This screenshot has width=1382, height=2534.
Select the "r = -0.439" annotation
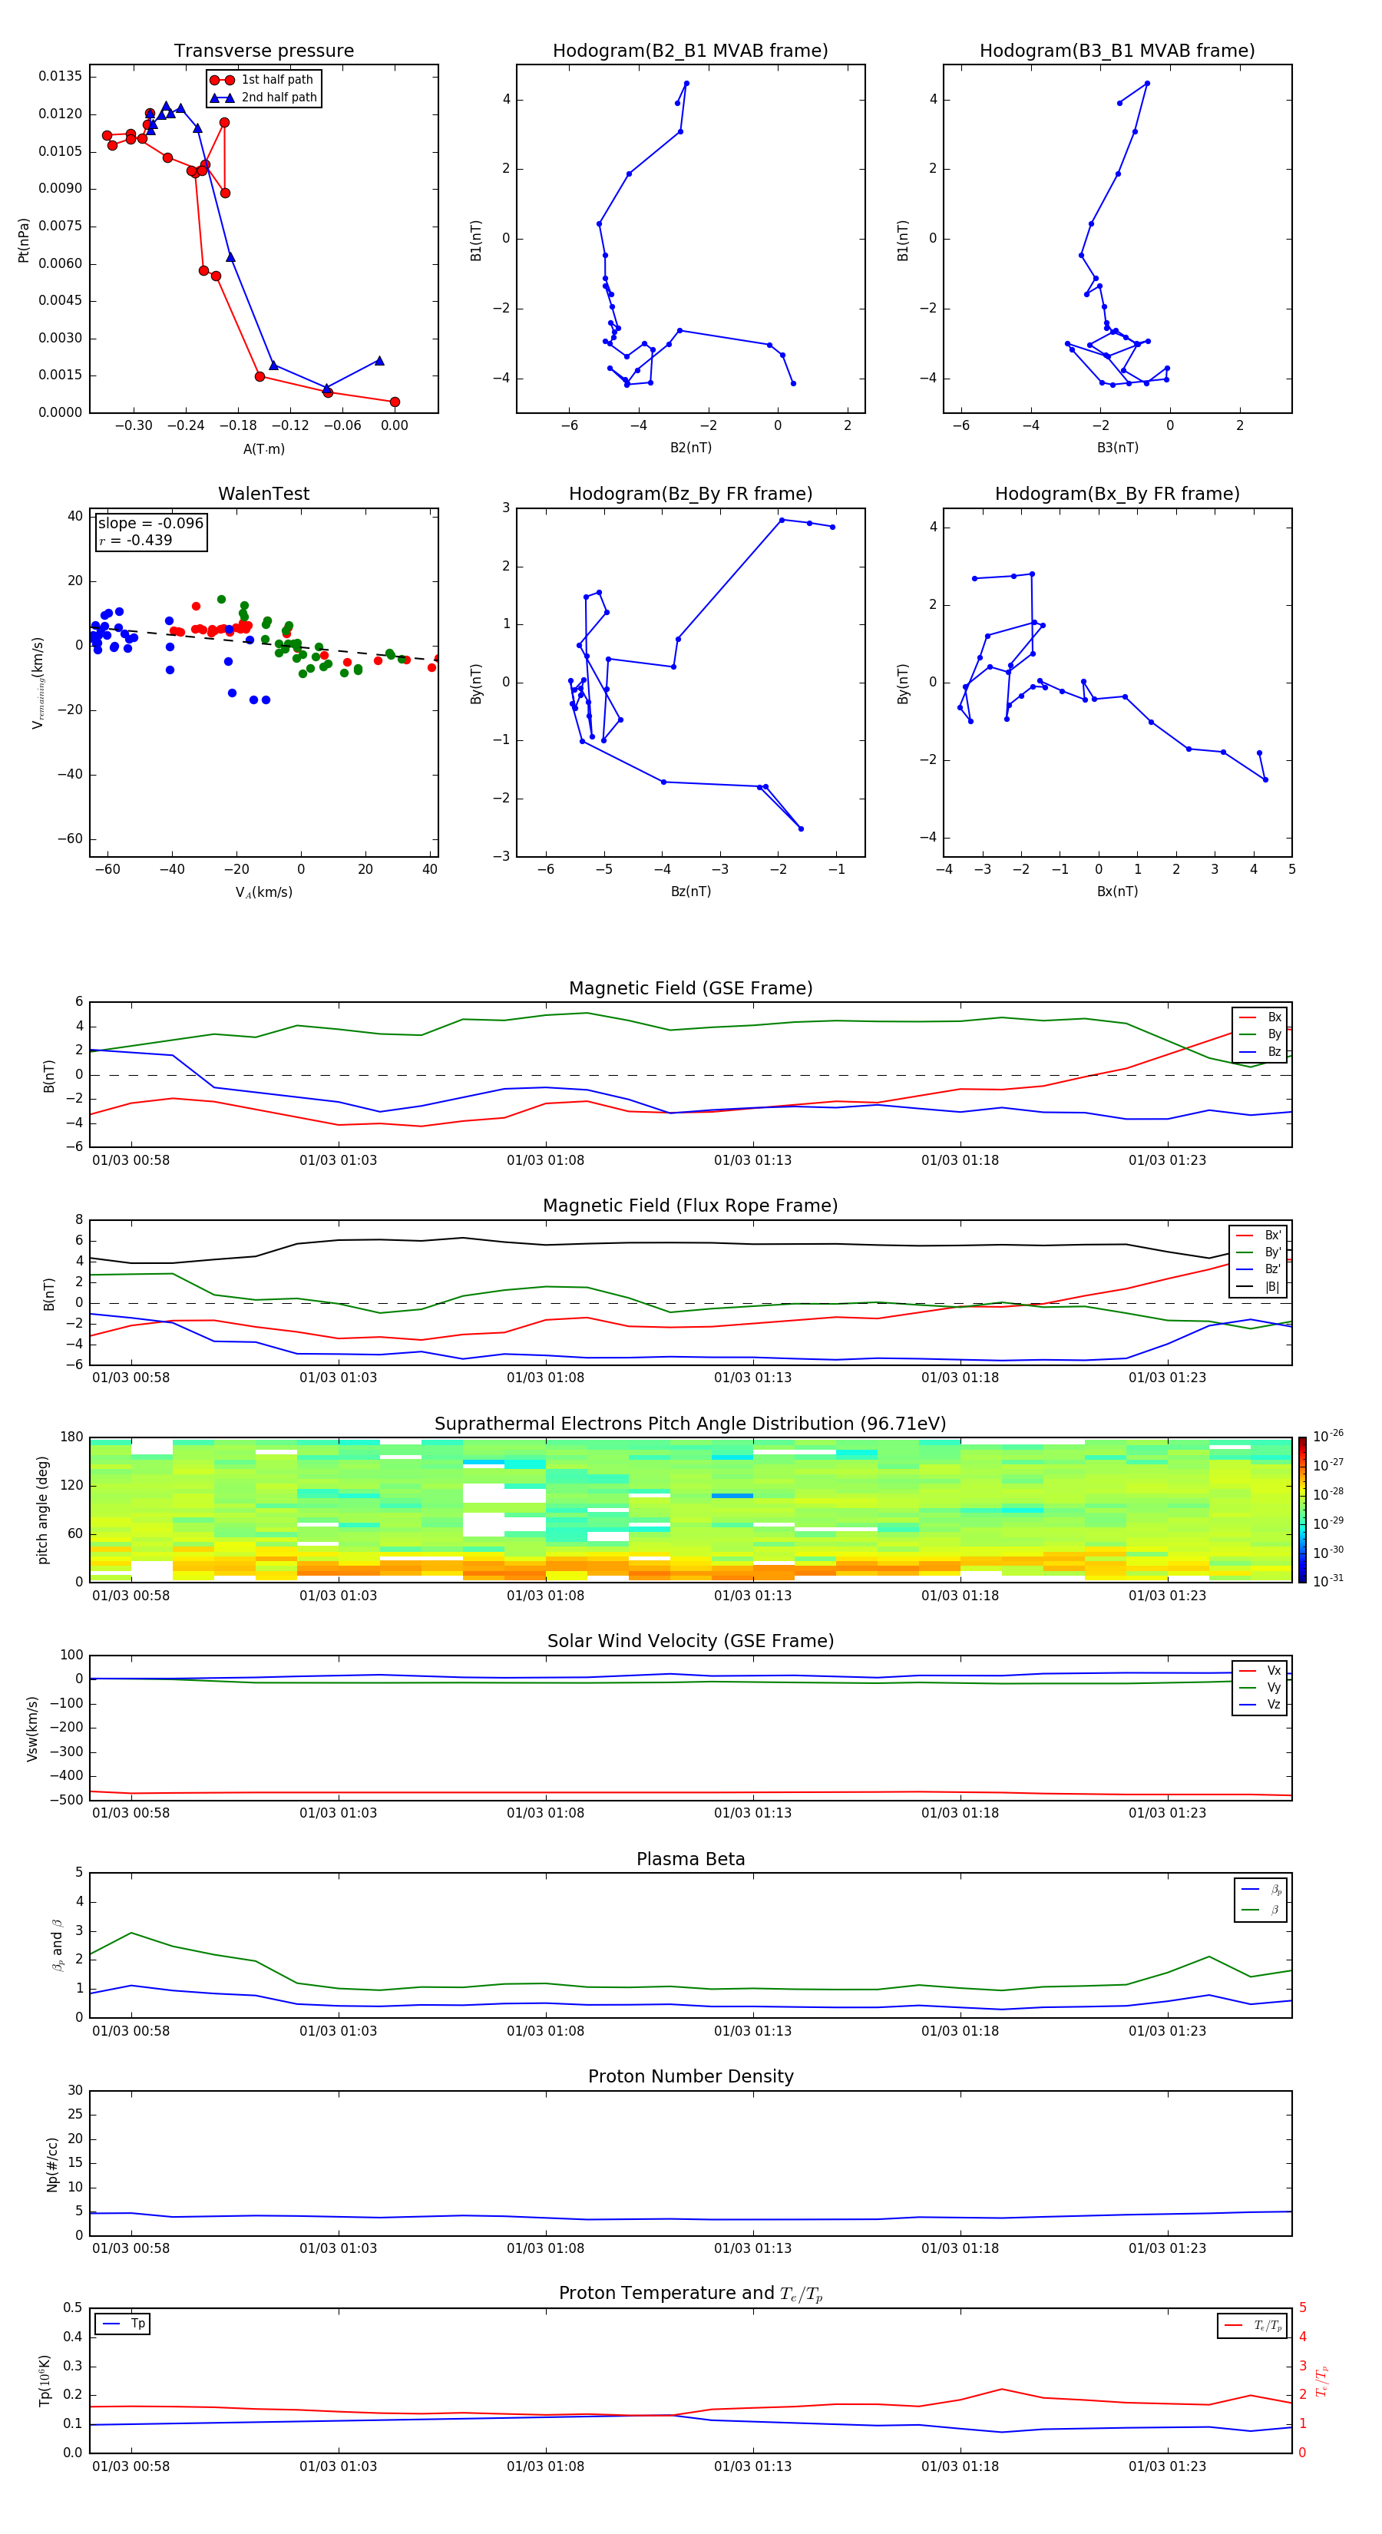click(x=136, y=540)
